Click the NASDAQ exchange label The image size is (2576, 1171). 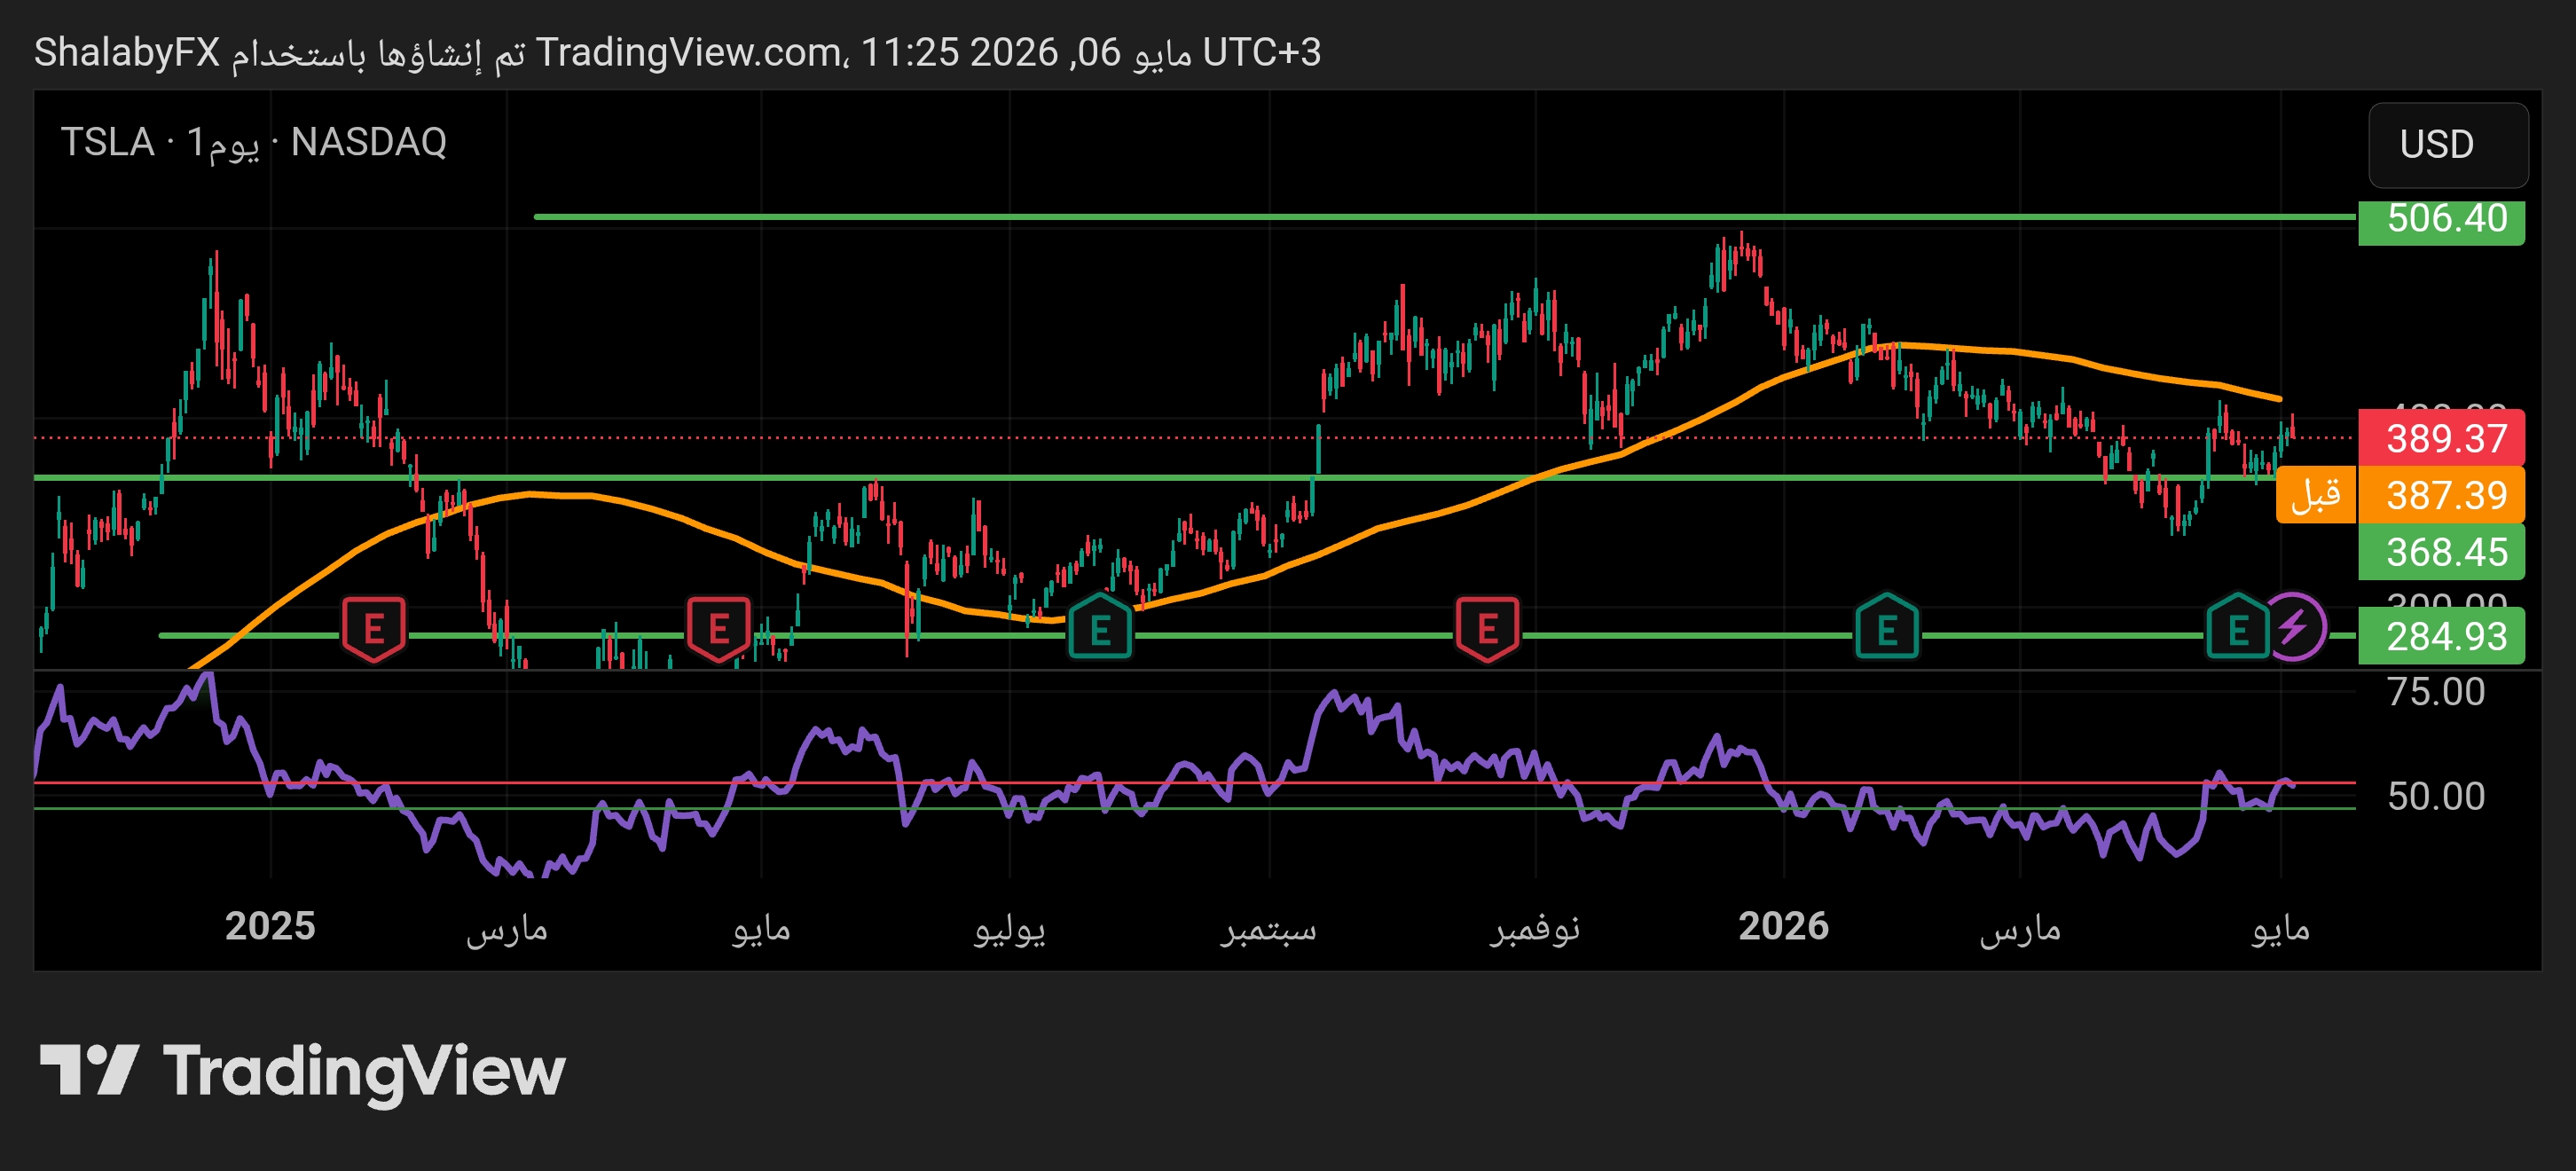(369, 142)
